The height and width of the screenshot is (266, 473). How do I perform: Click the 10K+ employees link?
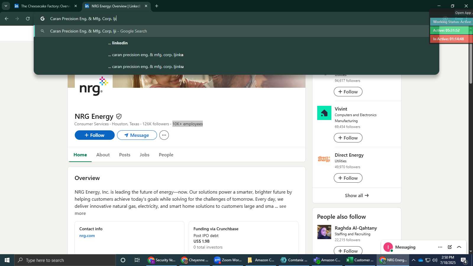188,124
